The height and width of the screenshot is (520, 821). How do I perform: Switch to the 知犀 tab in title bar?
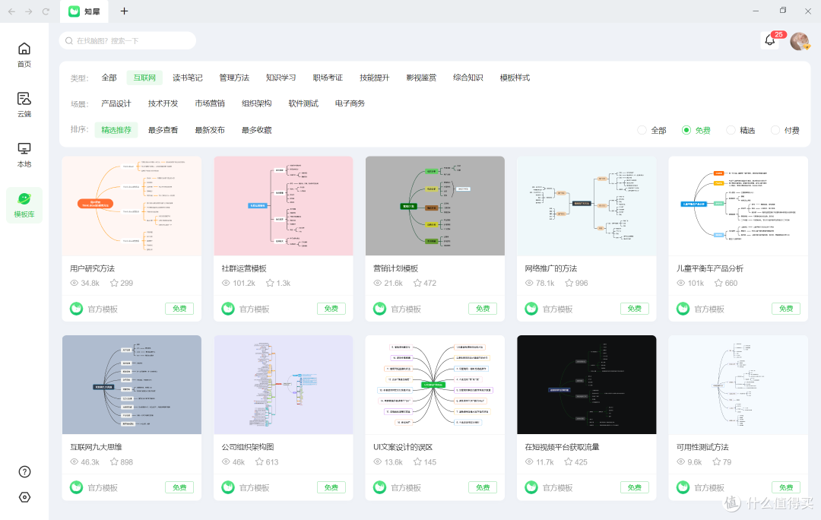[84, 11]
